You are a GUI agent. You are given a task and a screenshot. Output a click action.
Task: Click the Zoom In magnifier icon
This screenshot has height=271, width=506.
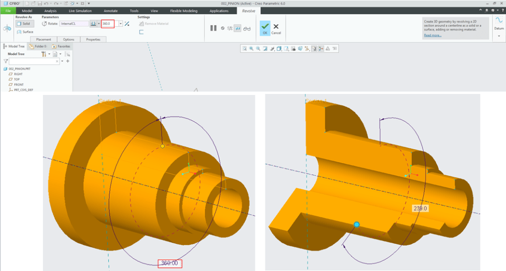click(x=251, y=48)
